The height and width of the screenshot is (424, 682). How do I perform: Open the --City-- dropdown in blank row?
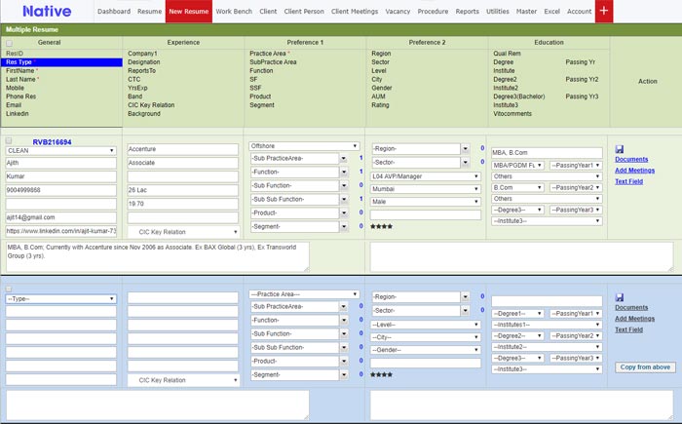pyautogui.click(x=426, y=337)
